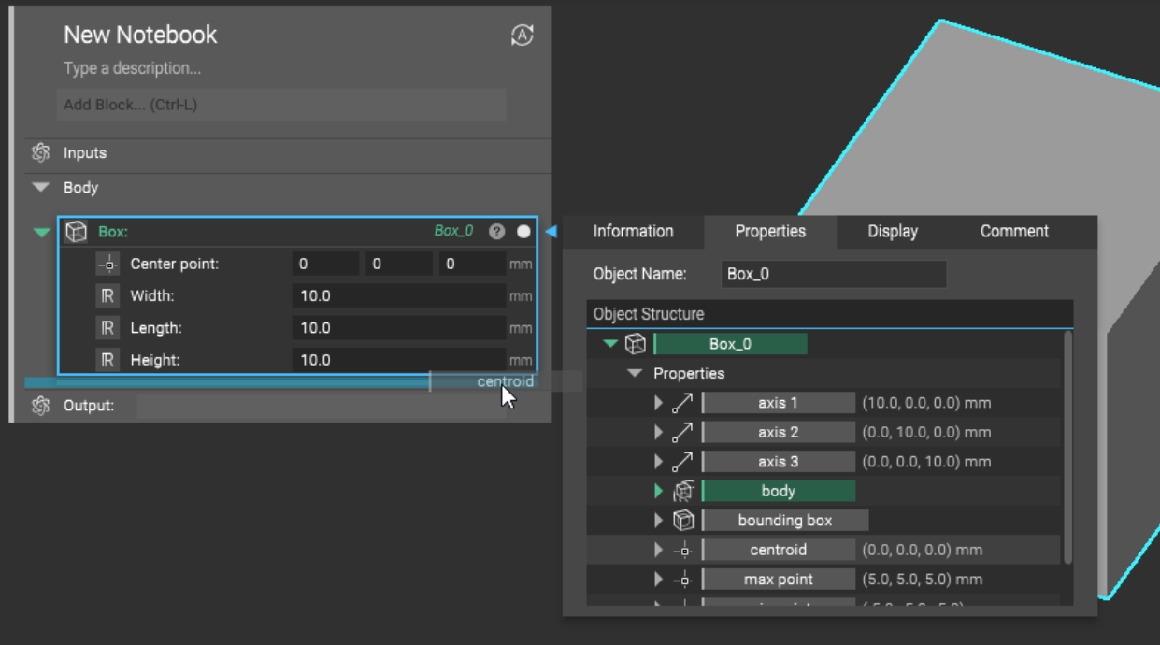Viewport: 1160px width, 645px height.
Task: Click the Length value field
Action: pos(399,328)
